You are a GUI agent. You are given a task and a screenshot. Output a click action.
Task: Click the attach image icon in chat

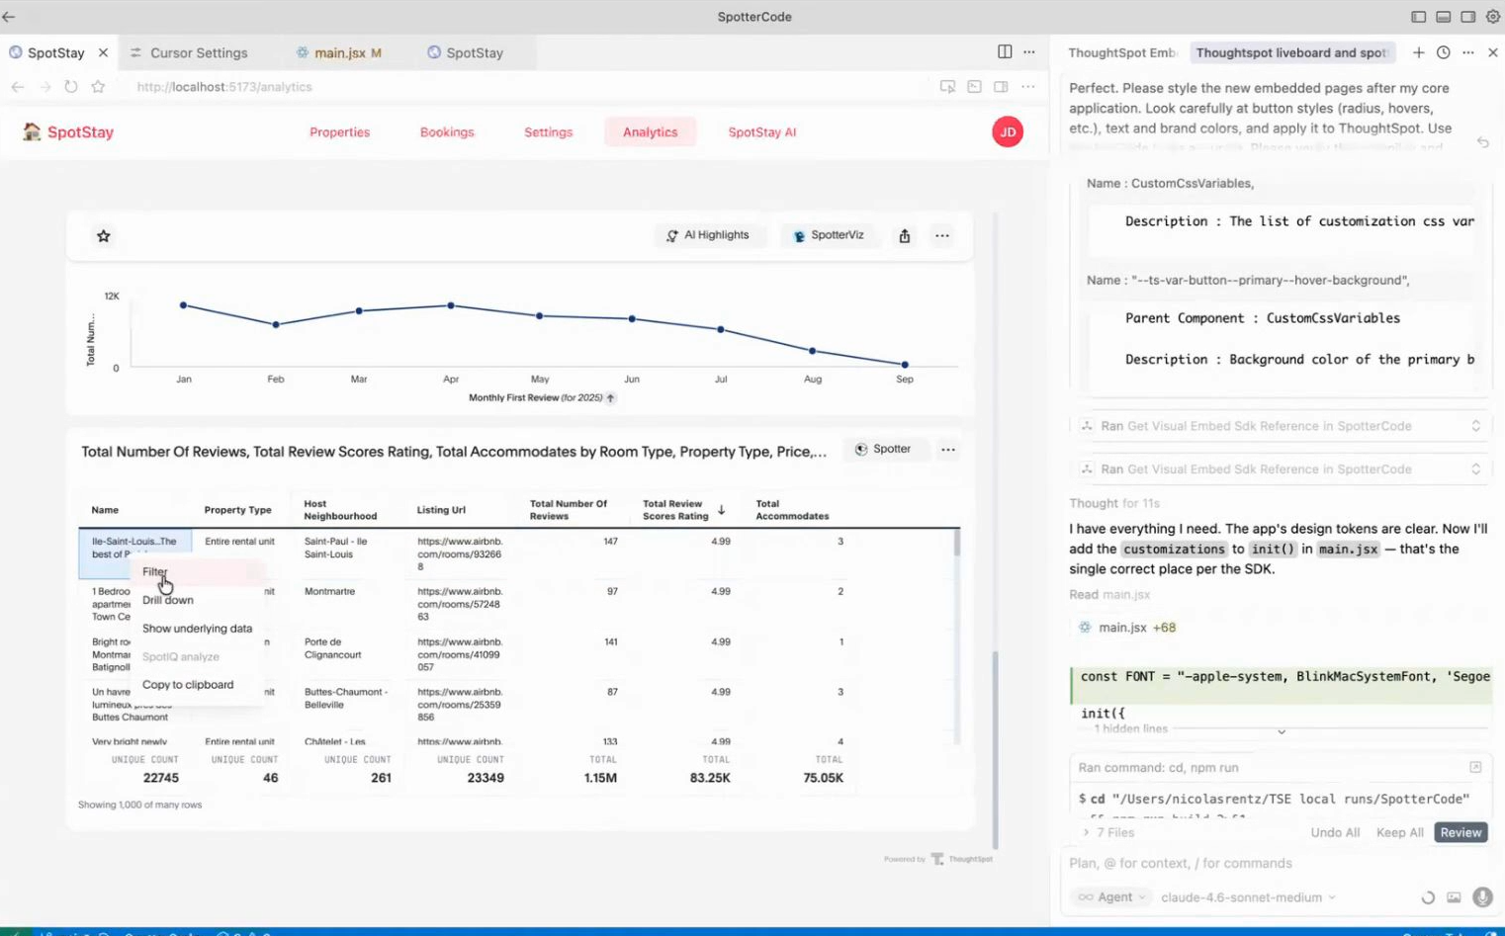tap(1453, 897)
